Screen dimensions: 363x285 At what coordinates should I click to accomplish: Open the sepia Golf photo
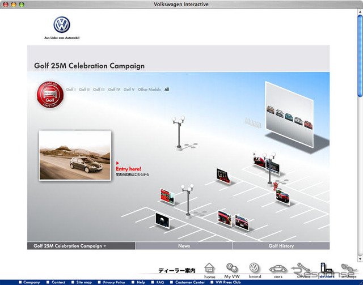[75, 155]
